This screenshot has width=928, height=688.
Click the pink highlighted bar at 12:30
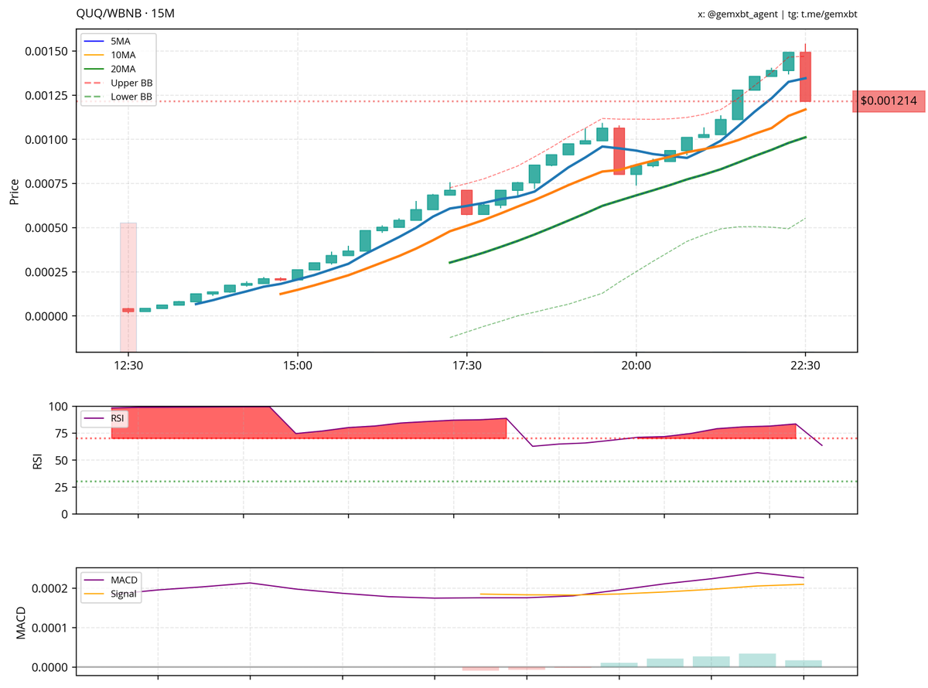[128, 288]
